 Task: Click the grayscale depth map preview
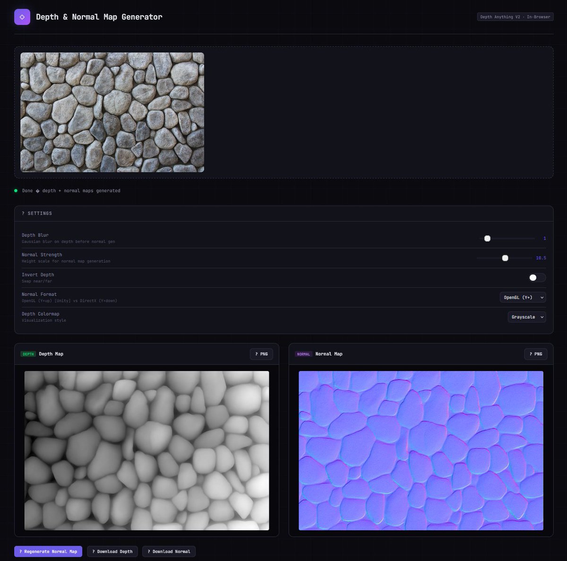146,450
